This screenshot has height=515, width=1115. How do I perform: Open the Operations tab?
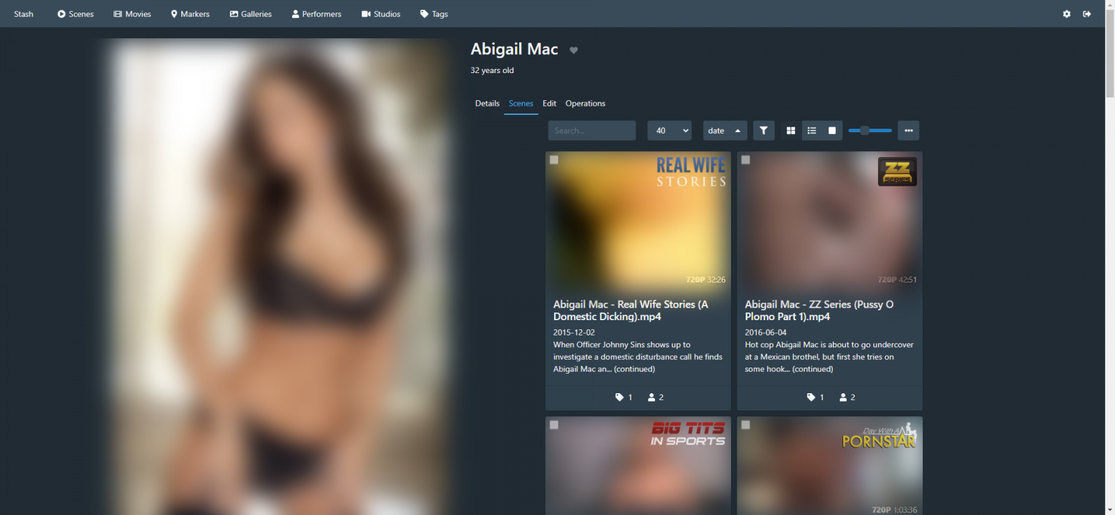pyautogui.click(x=585, y=104)
